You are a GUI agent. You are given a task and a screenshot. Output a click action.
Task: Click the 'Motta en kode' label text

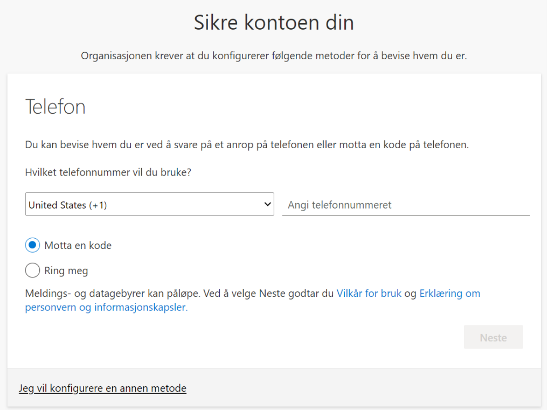coord(78,246)
